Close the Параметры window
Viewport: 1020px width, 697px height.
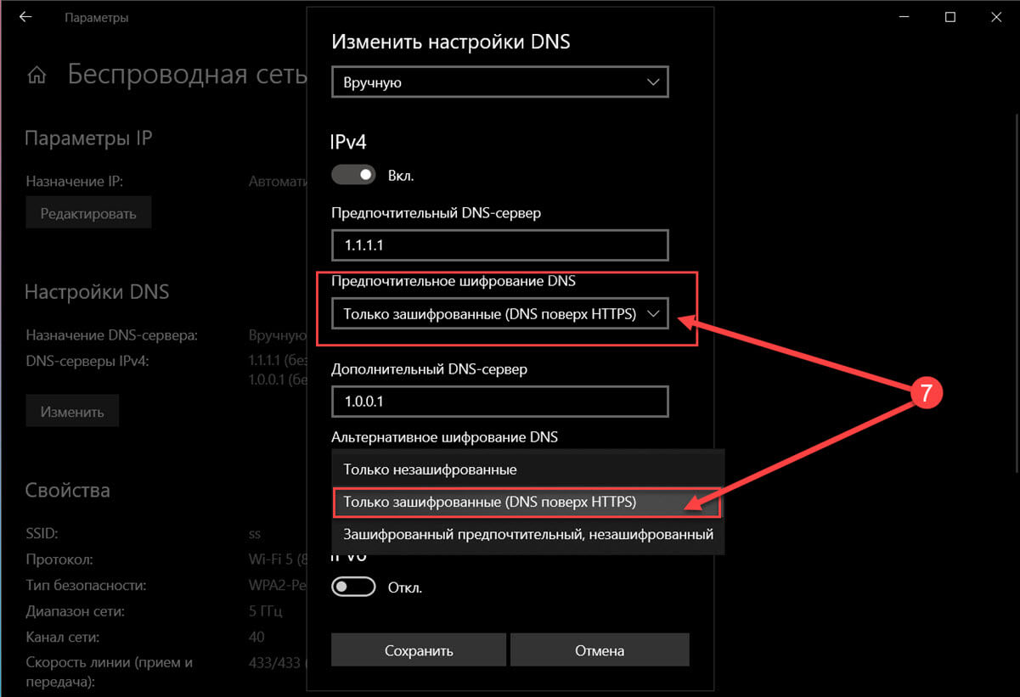(x=995, y=17)
